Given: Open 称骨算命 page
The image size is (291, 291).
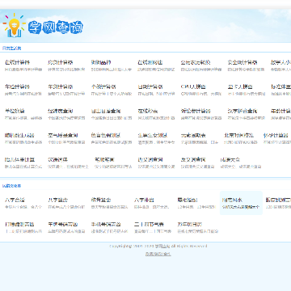Looking at the screenshot, I should pyautogui.click(x=101, y=200).
